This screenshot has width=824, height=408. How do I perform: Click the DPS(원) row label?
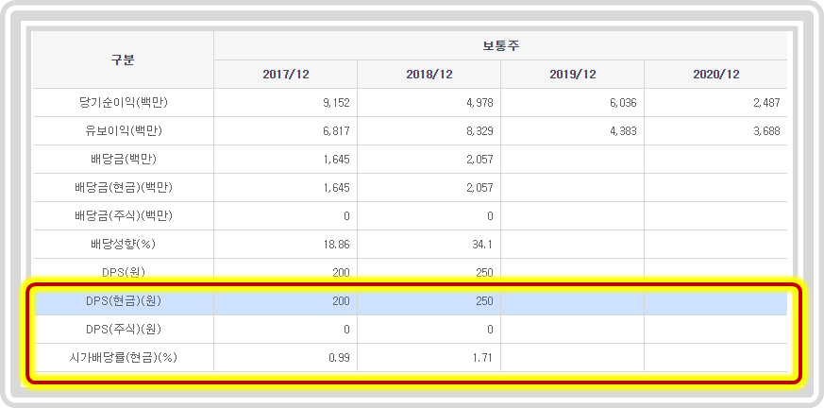pos(123,272)
